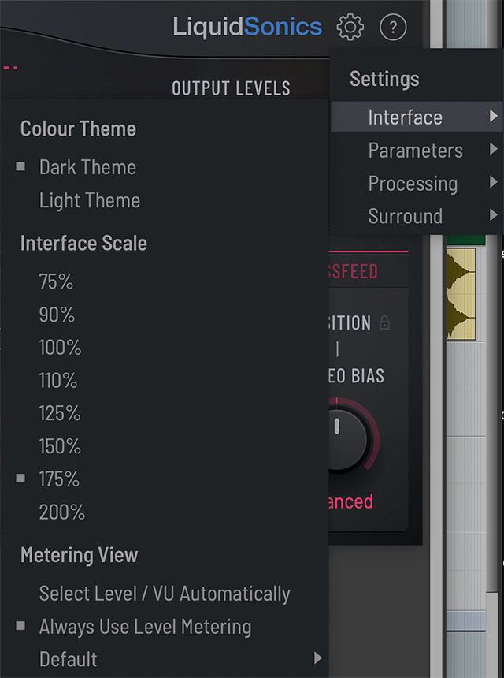Open the Settings gear icon
Viewport: 504px width, 678px height.
click(x=350, y=26)
